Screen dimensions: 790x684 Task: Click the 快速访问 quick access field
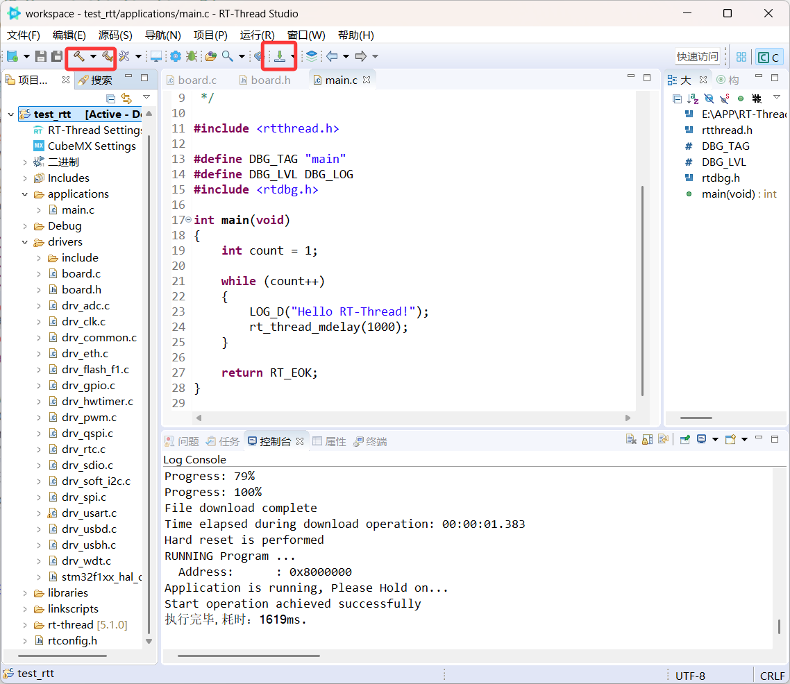click(x=698, y=57)
